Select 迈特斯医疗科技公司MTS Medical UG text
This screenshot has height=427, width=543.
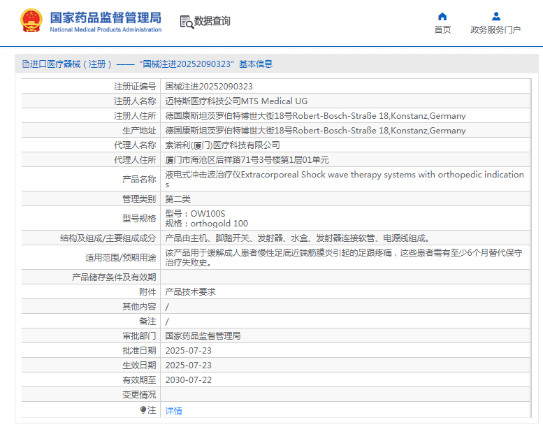pyautogui.click(x=236, y=101)
